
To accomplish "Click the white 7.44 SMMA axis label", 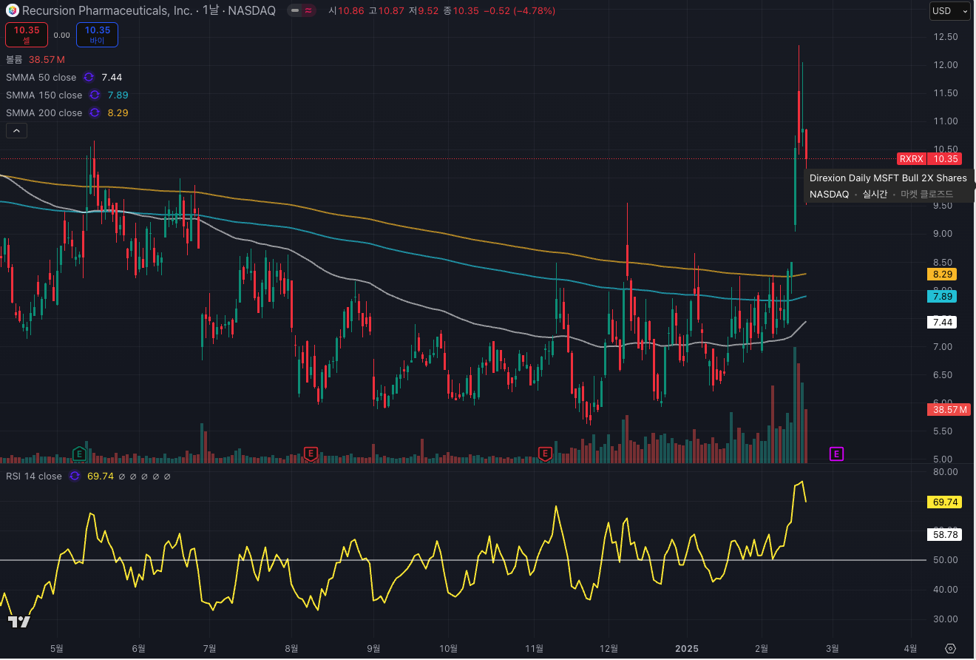I will (942, 322).
